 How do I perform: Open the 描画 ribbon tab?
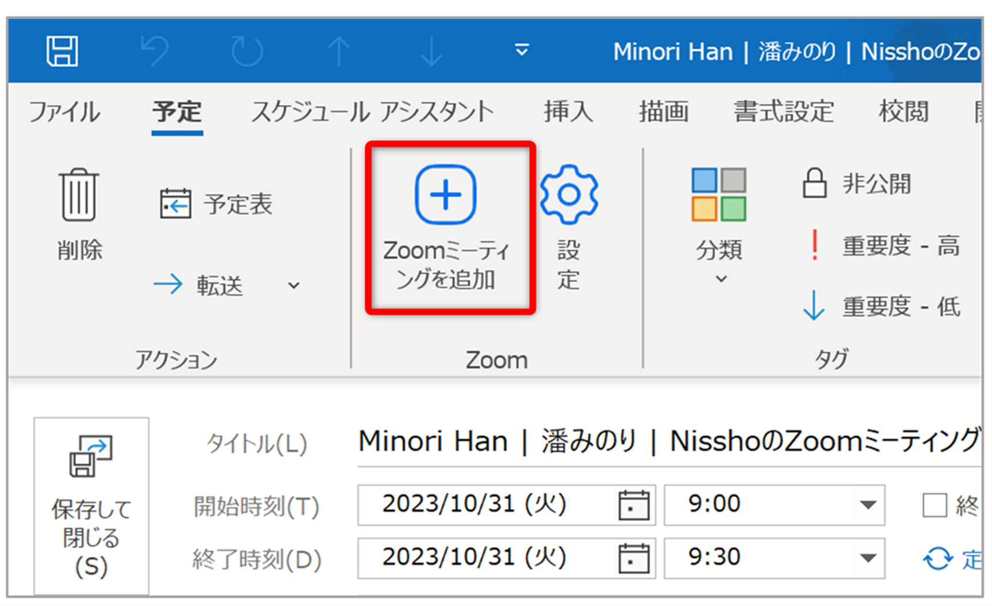pyautogui.click(x=664, y=111)
